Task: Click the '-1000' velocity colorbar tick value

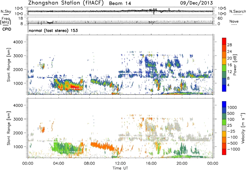Action: coord(234,149)
